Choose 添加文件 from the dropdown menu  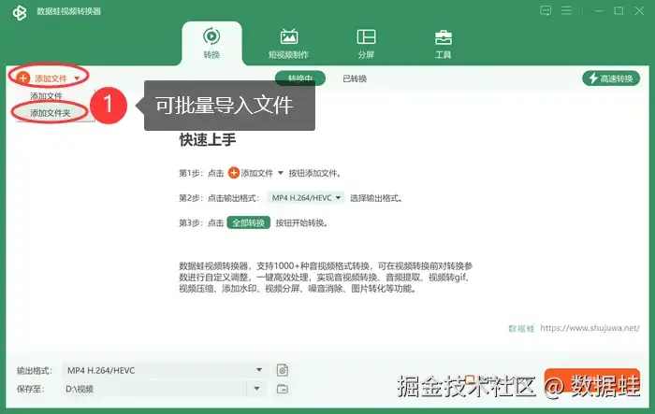[47, 96]
